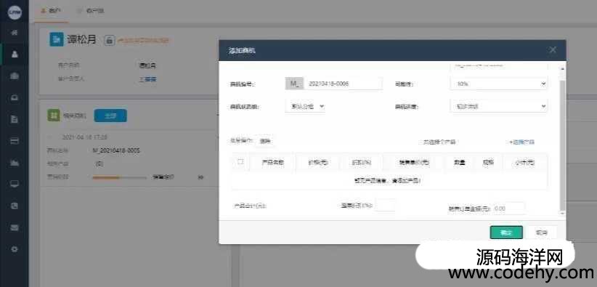Switch to the first customer tab at top
597x287 pixels.
click(52, 11)
